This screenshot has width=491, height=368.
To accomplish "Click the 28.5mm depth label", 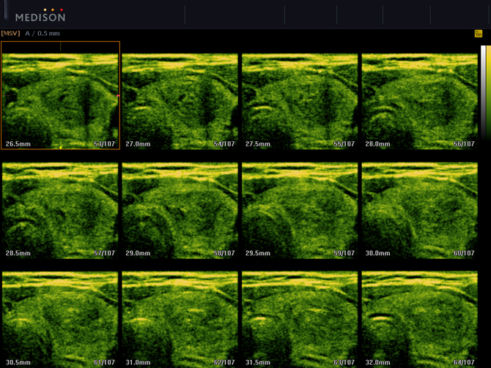I will point(18,253).
